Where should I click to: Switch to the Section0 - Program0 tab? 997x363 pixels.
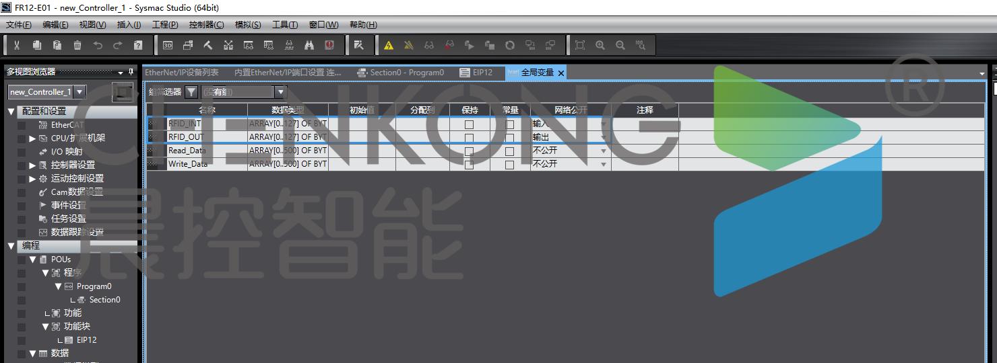401,73
